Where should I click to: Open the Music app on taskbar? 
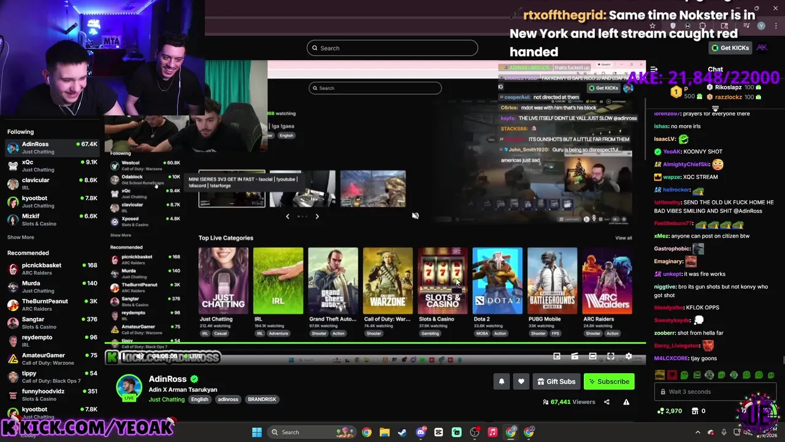tap(492, 432)
